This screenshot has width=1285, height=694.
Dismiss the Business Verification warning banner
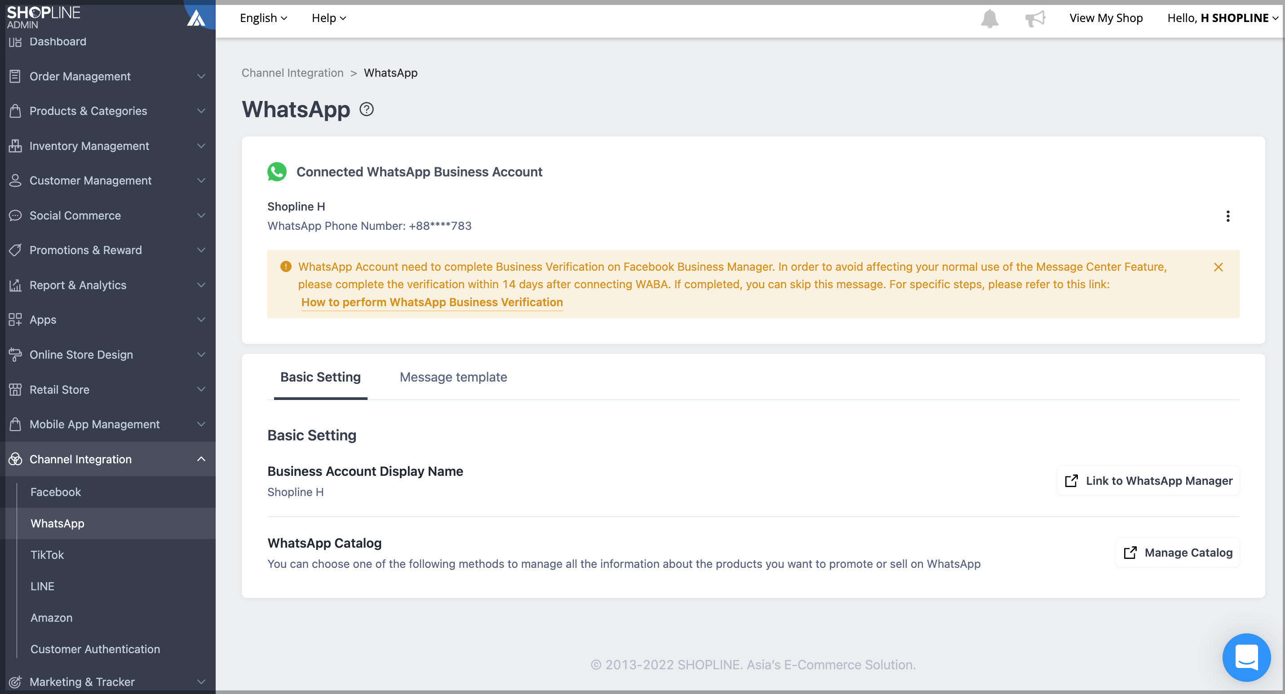(x=1218, y=267)
